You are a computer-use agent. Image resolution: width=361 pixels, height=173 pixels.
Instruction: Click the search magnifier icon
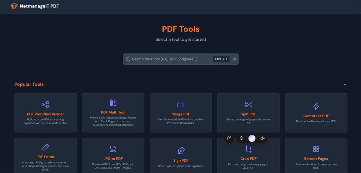pos(128,59)
